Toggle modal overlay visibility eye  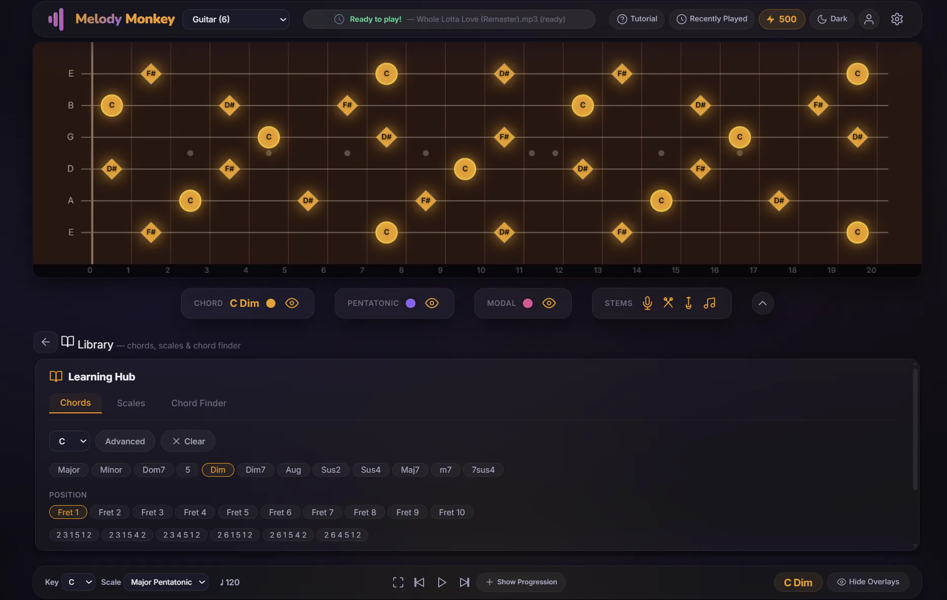(x=549, y=303)
